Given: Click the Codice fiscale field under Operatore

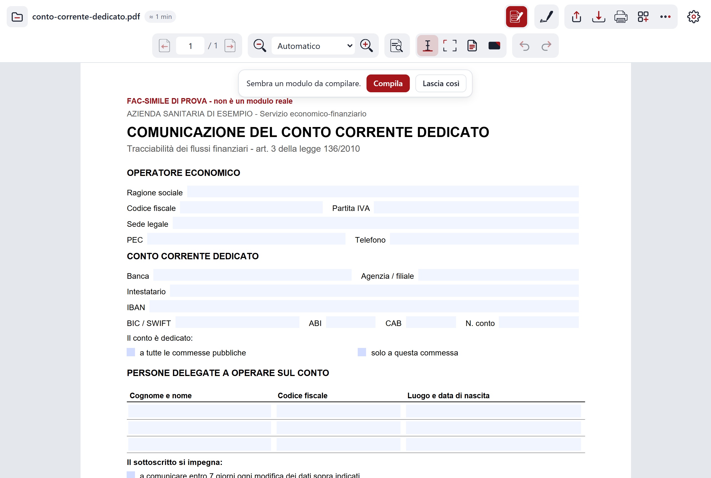Looking at the screenshot, I should coord(251,207).
